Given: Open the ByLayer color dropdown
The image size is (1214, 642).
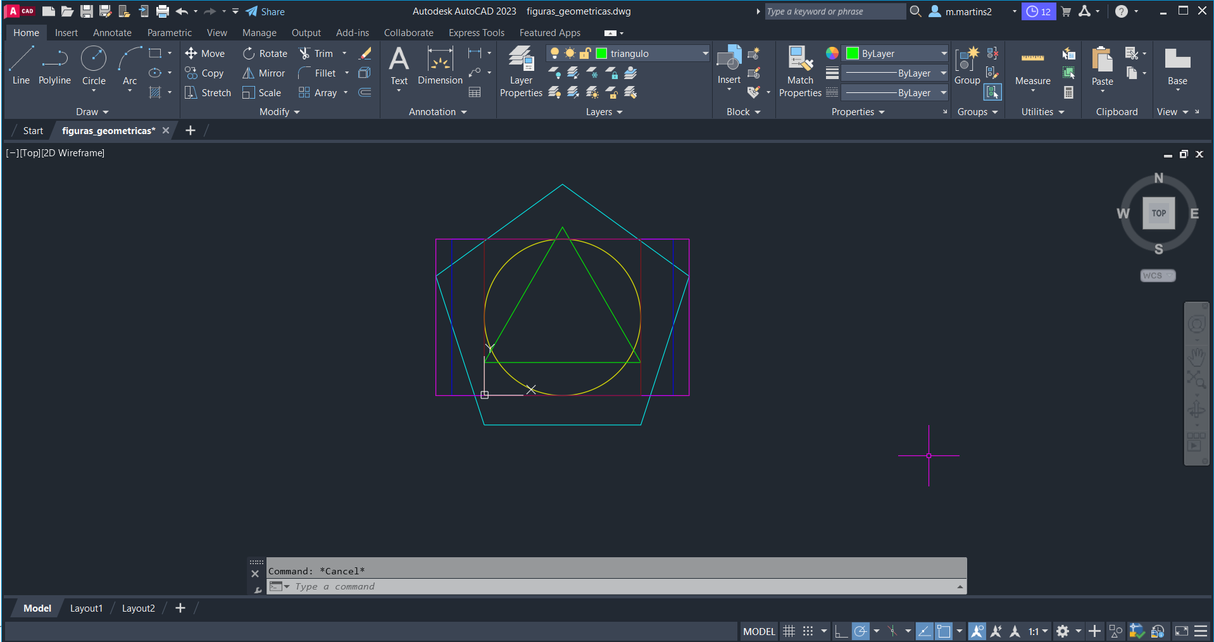Looking at the screenshot, I should tap(943, 54).
